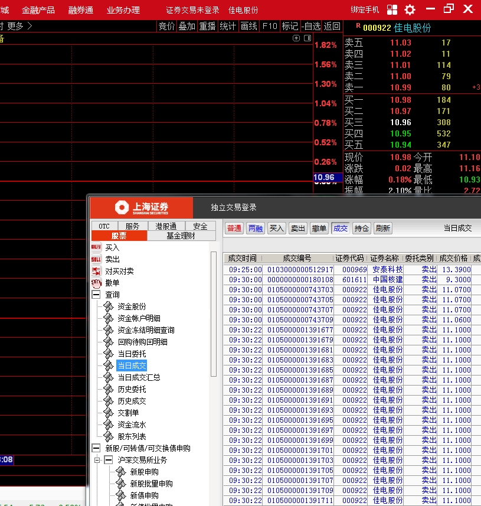
Task: Click 重播 in chart toolbar
Action: 207,26
